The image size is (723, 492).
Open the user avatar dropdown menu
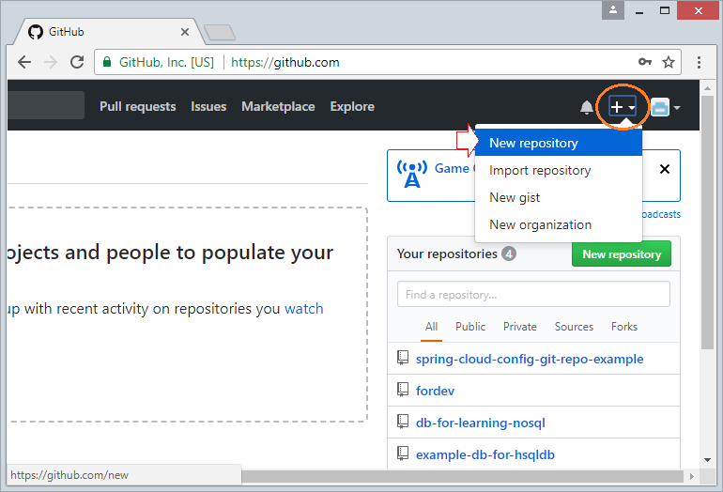(666, 107)
